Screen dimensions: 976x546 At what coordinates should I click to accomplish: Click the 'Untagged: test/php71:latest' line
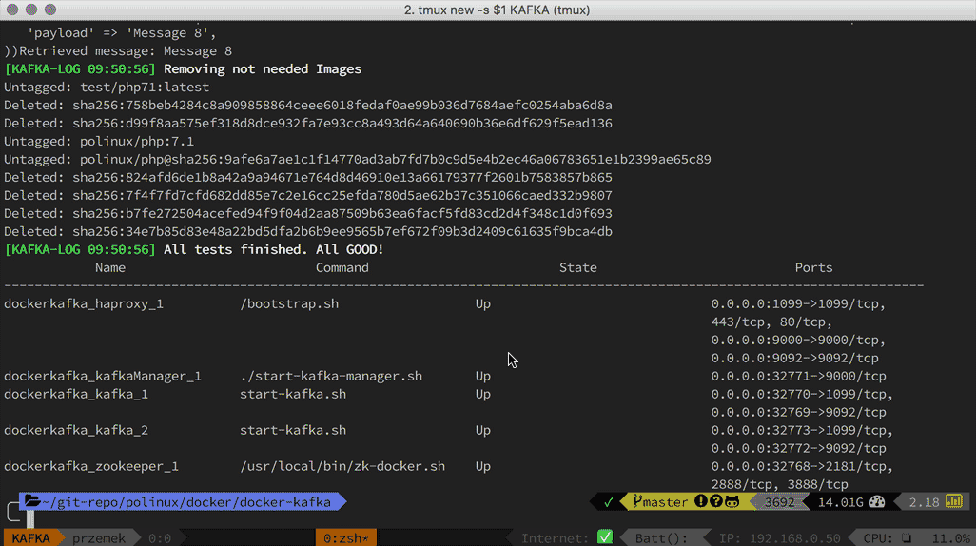tap(107, 88)
